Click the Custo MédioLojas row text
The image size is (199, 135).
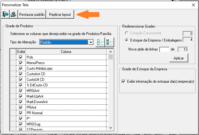point(39,68)
